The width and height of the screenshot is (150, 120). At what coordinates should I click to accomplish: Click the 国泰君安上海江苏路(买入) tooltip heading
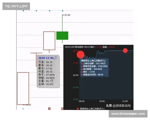(93, 60)
